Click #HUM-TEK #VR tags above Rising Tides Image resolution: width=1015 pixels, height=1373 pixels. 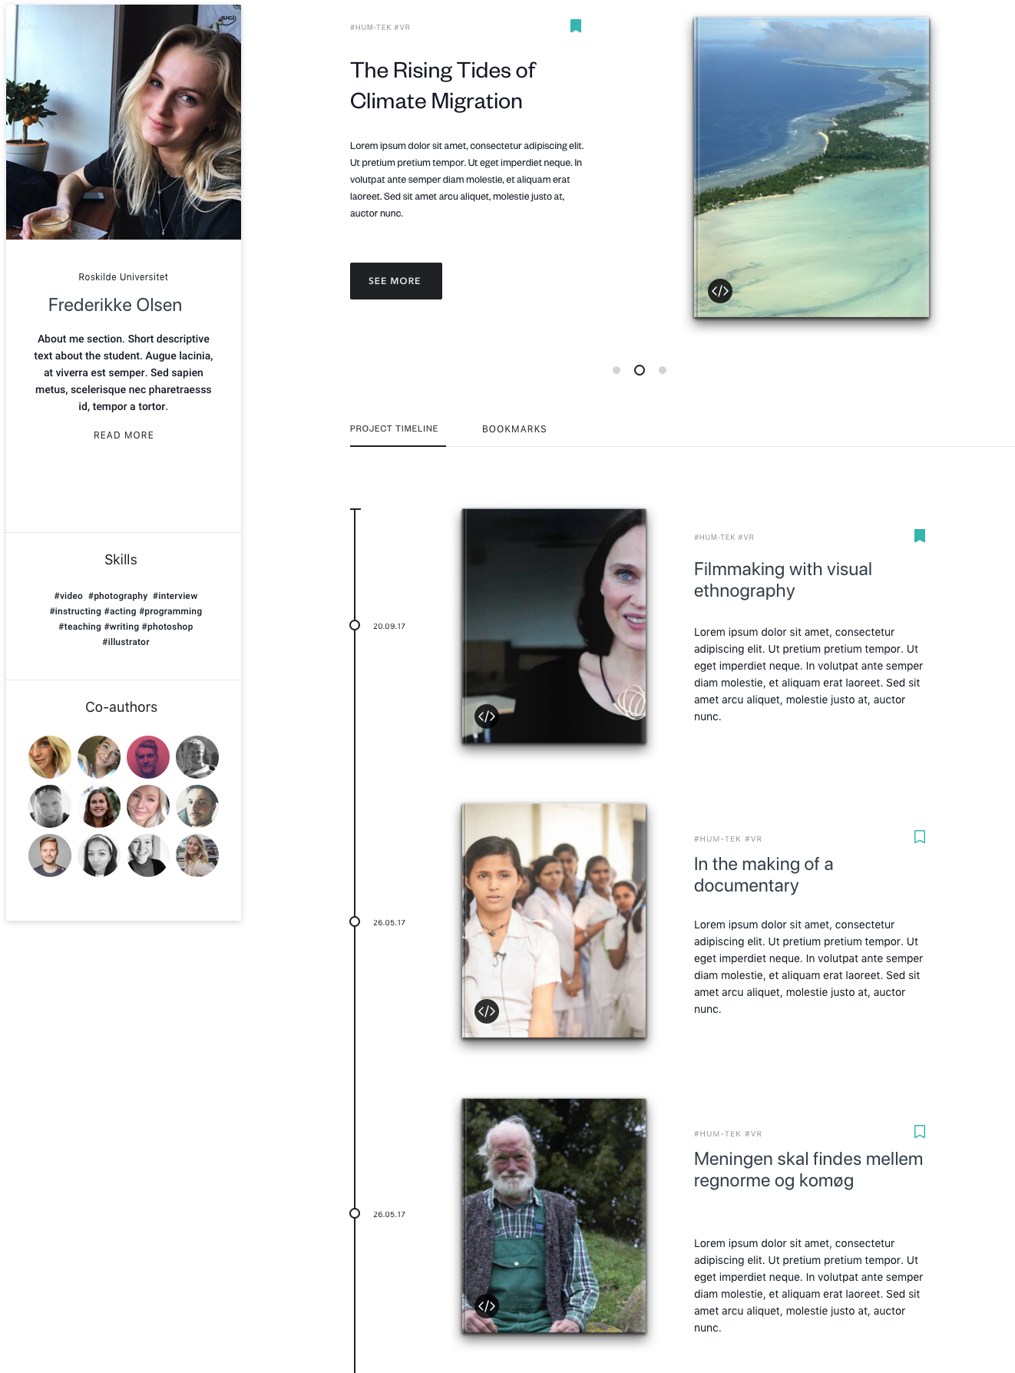(380, 28)
